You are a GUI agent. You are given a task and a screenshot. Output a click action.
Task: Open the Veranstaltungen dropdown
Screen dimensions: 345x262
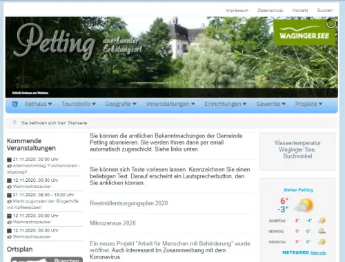(x=170, y=104)
